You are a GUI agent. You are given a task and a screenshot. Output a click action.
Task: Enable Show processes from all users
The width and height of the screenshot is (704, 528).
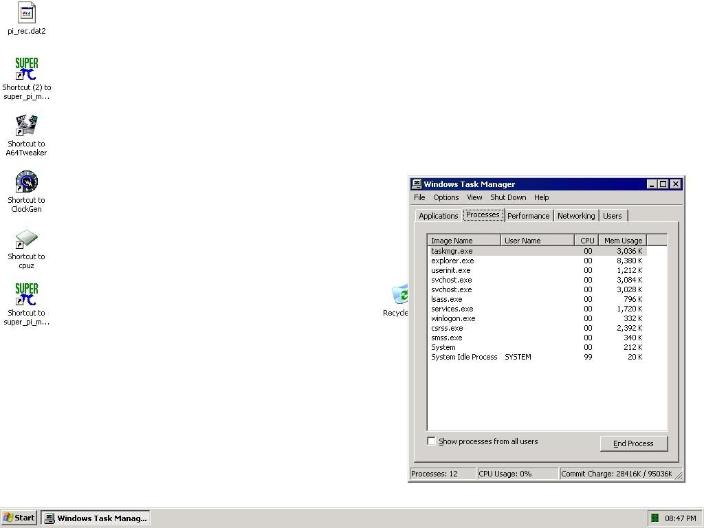pyautogui.click(x=432, y=441)
